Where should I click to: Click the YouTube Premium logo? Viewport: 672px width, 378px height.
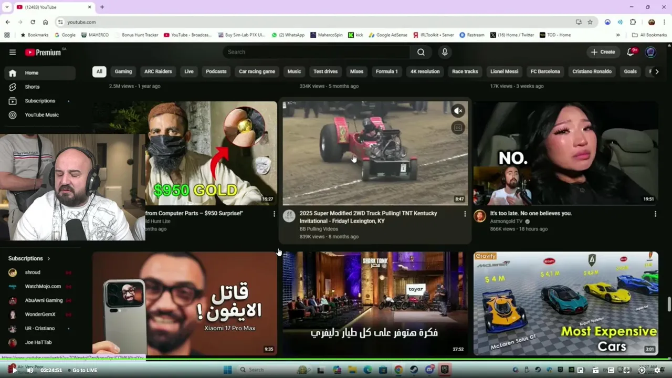[x=43, y=52]
